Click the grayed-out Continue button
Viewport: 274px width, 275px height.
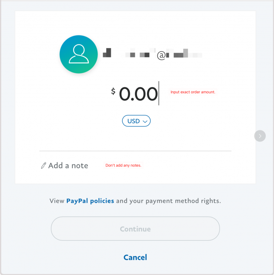pos(135,229)
